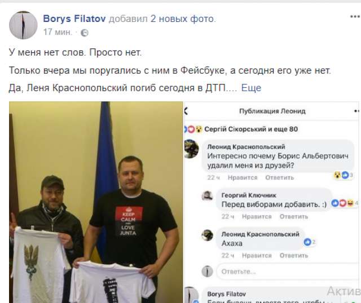The width and height of the screenshot is (361, 303).
Task: Open Borys Filatov profile from post header
Action: [x=74, y=19]
